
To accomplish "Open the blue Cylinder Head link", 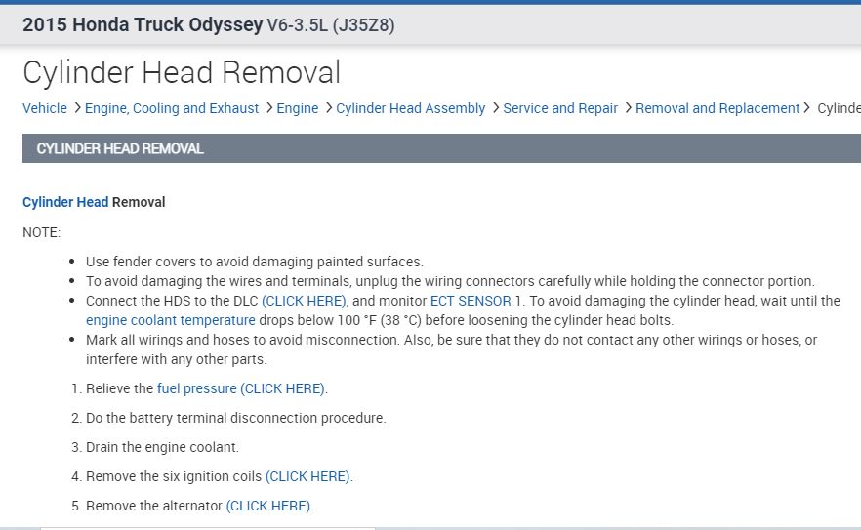I will coord(65,202).
